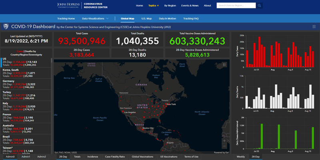Open the dashboard hamburger menu
The width and height of the screenshot is (320, 160).
tap(314, 27)
